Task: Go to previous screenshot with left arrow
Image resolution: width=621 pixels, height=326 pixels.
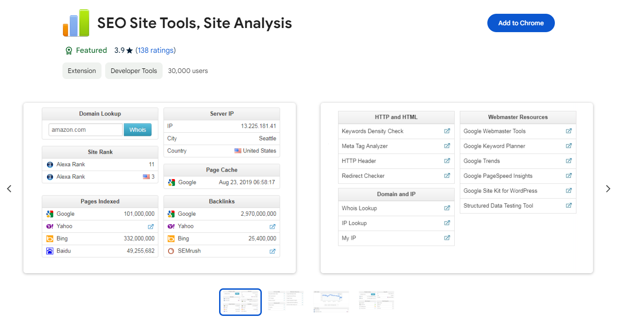Action: click(9, 189)
